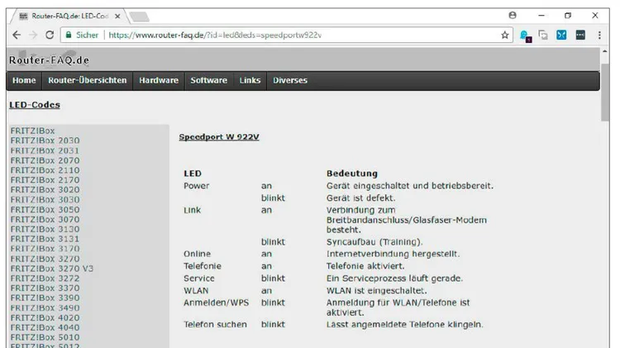Select FRITZ!Box 3050 in the list

45,210
